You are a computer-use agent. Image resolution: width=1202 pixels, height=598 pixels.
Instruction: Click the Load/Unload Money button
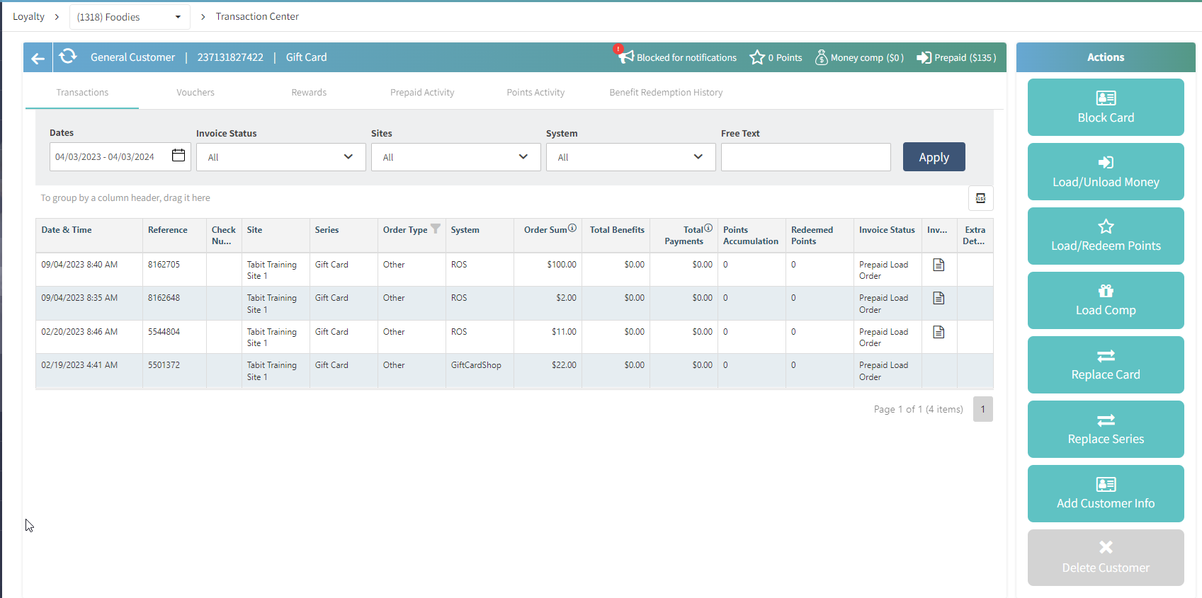point(1106,172)
